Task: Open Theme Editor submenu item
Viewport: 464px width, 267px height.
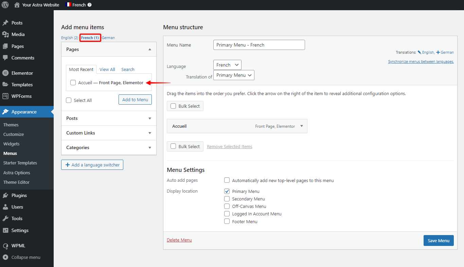Action: pyautogui.click(x=16, y=182)
